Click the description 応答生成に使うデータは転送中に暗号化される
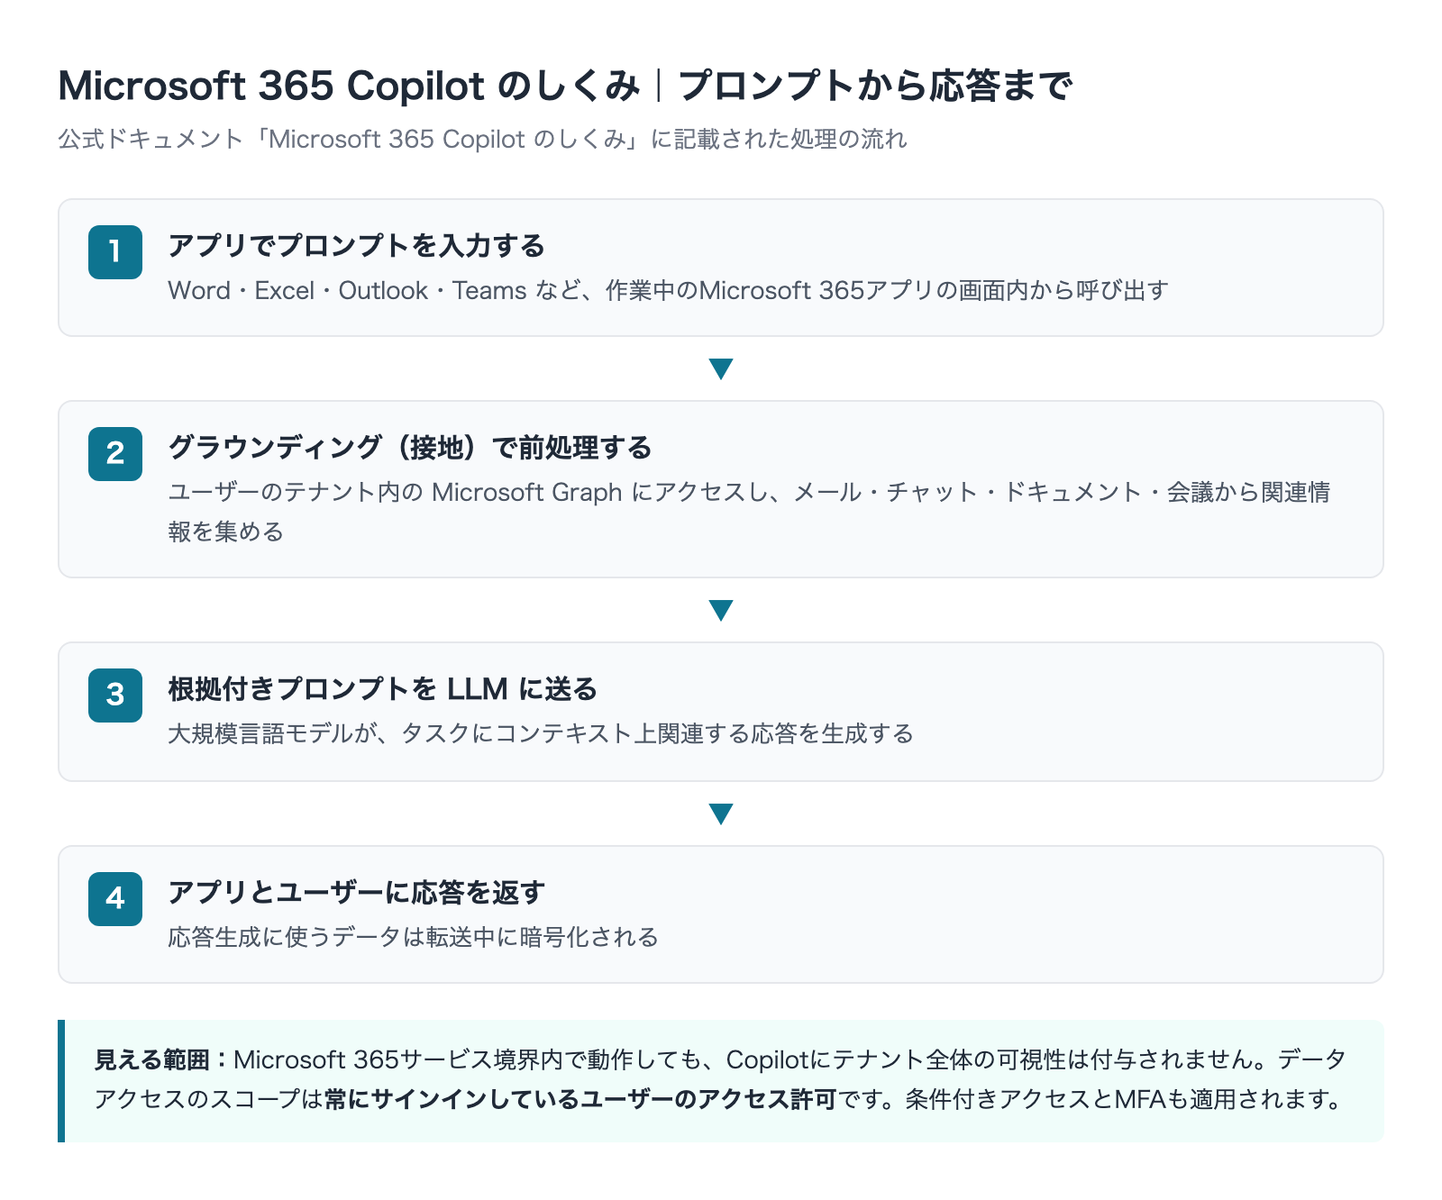Viewport: 1442px width, 1200px height. [413, 937]
